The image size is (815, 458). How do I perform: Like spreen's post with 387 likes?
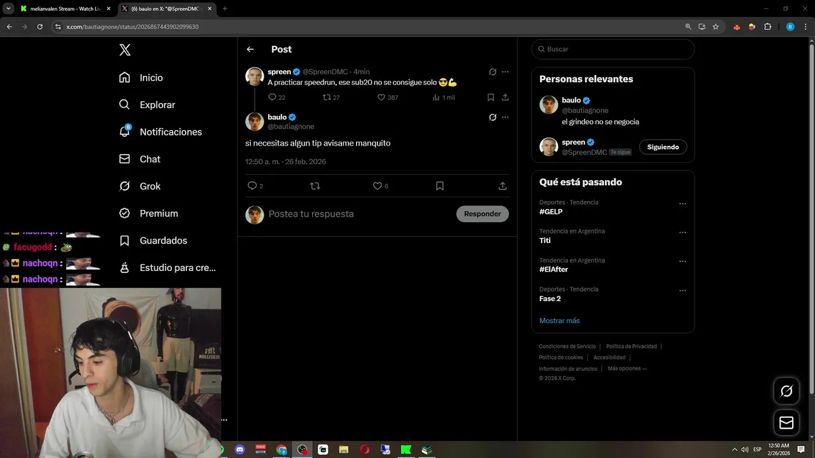[x=388, y=97]
